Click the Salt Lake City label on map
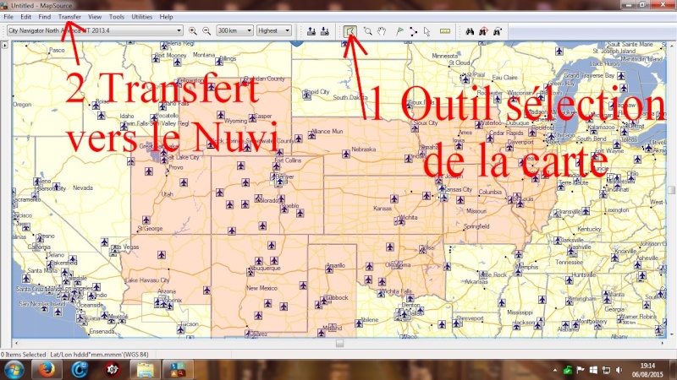The height and width of the screenshot is (380, 677). (183, 157)
